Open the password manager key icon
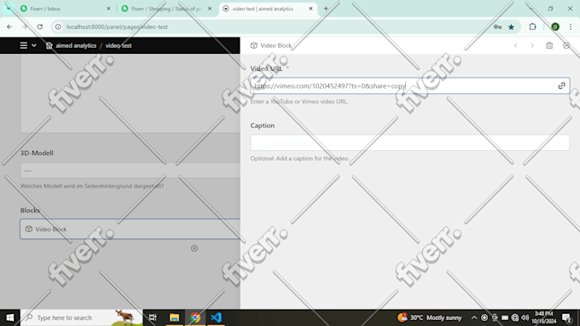 click(x=497, y=26)
